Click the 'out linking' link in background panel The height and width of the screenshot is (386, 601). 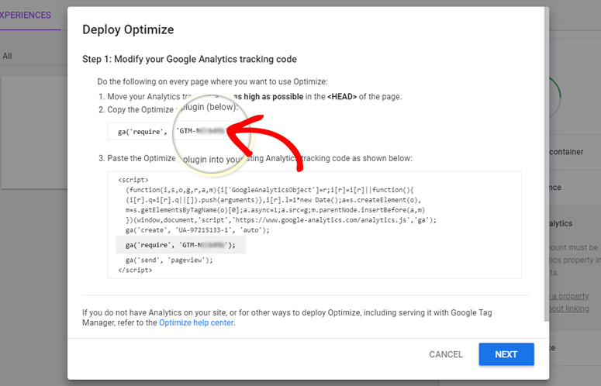point(568,308)
